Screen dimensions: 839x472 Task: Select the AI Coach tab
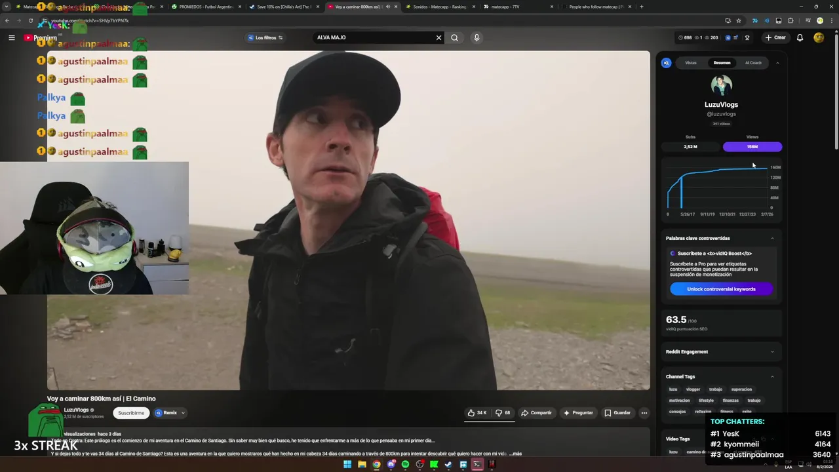(x=753, y=63)
